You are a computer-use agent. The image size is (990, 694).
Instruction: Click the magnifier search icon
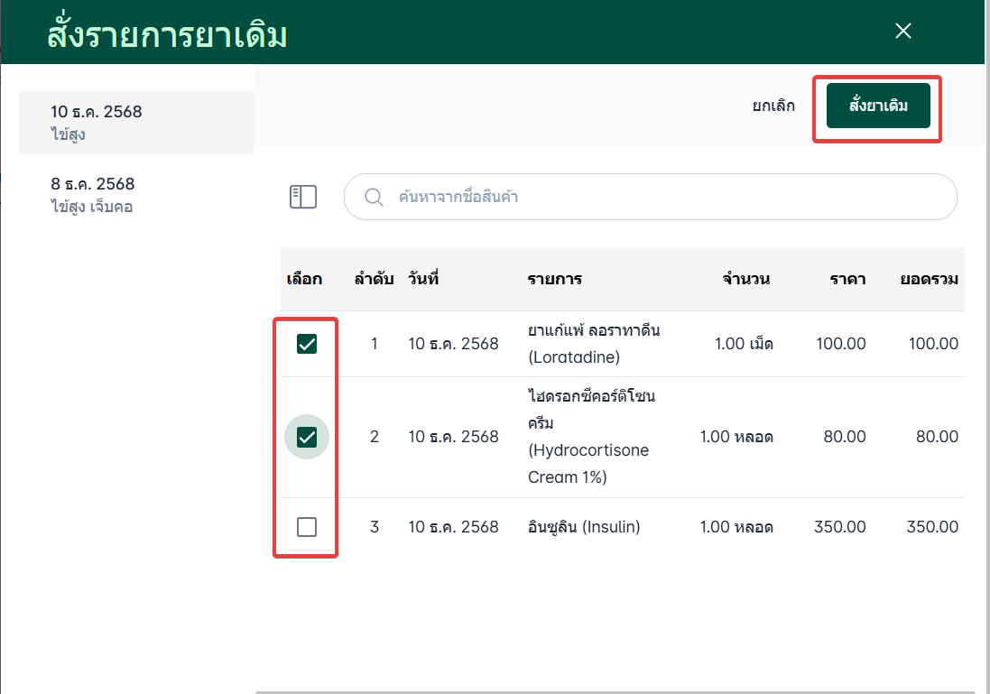pos(373,197)
